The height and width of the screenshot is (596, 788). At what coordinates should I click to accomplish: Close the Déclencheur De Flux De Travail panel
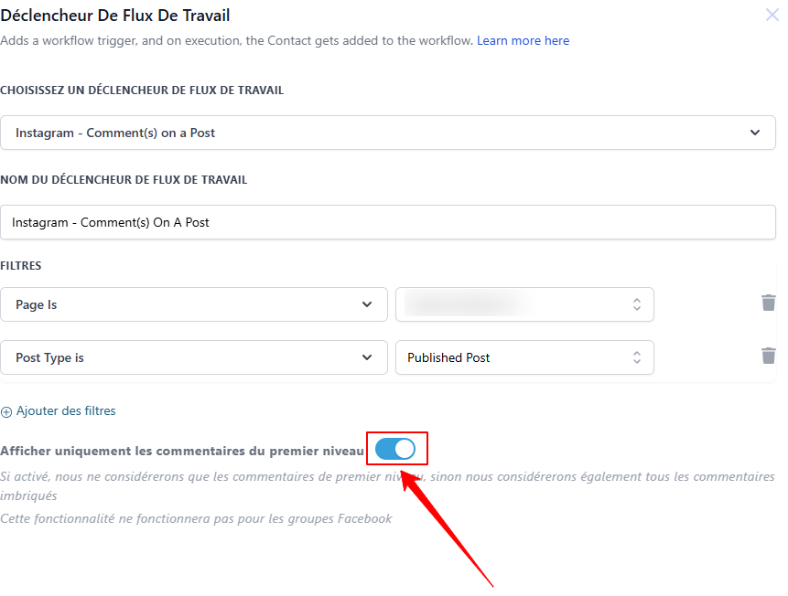(772, 15)
